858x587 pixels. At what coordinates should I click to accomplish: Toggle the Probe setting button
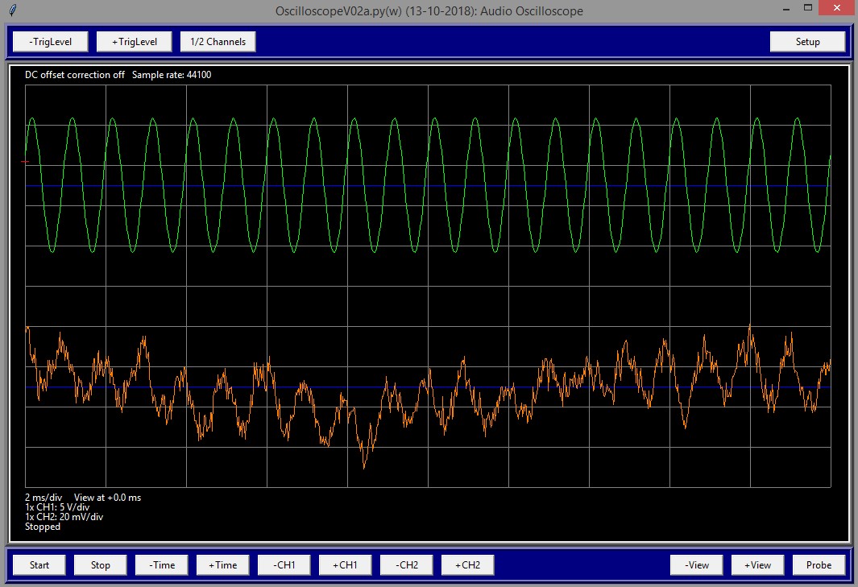819,564
